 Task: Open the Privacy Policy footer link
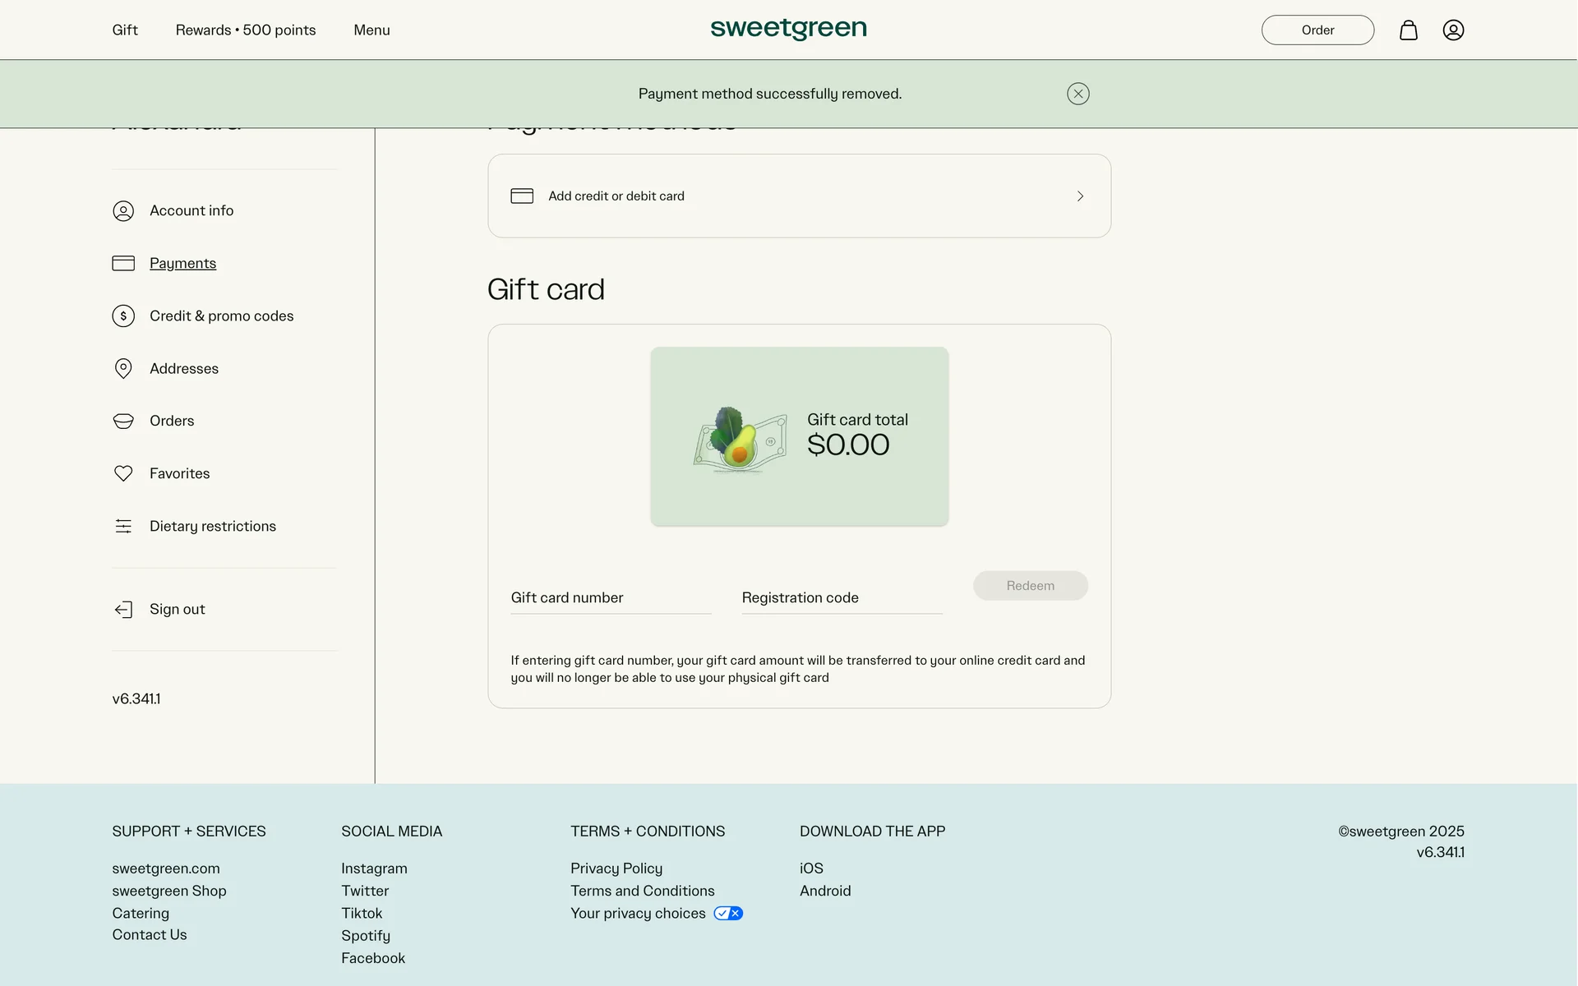616,869
